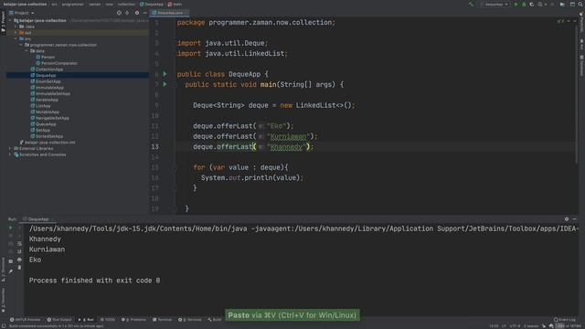Click the locate/select opened file icon
The image size is (585, 329).
(119, 13)
